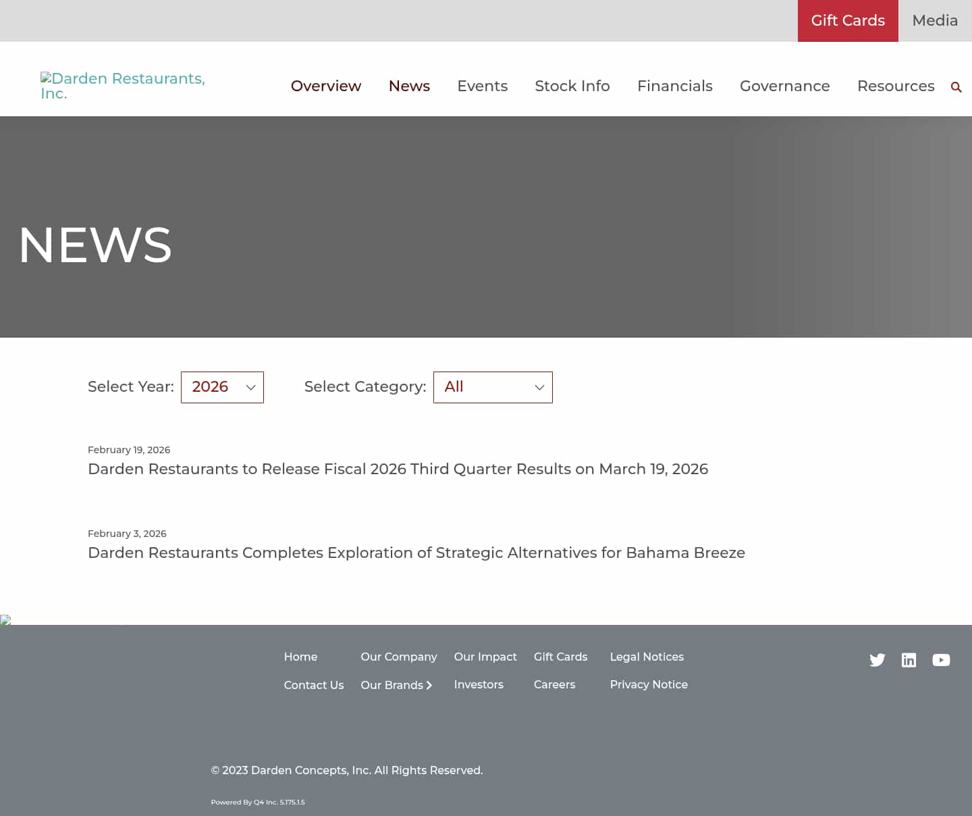This screenshot has height=816, width=972.
Task: Click the Twitter icon in footer
Action: (x=878, y=660)
